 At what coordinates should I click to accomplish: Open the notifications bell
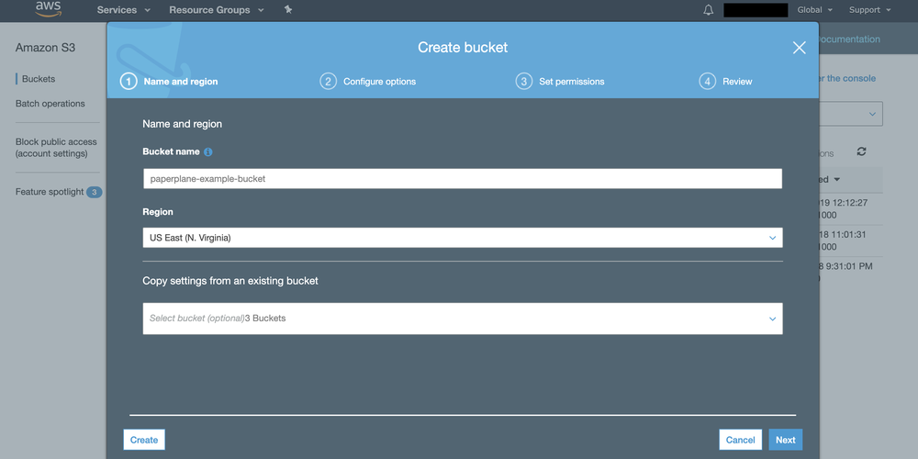coord(709,10)
